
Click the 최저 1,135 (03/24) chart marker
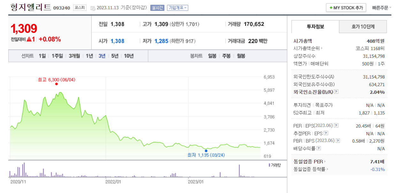pos(206,151)
